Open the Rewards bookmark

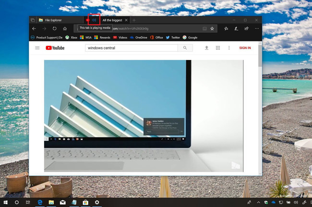pos(102,37)
